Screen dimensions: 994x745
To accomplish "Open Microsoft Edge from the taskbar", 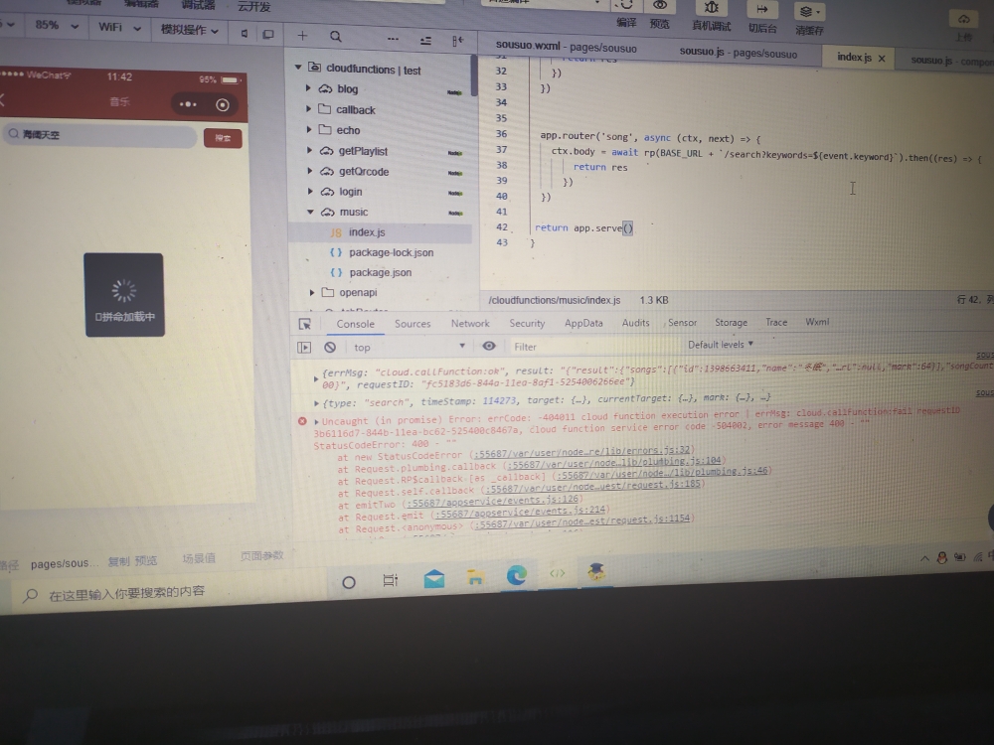I will [x=517, y=575].
